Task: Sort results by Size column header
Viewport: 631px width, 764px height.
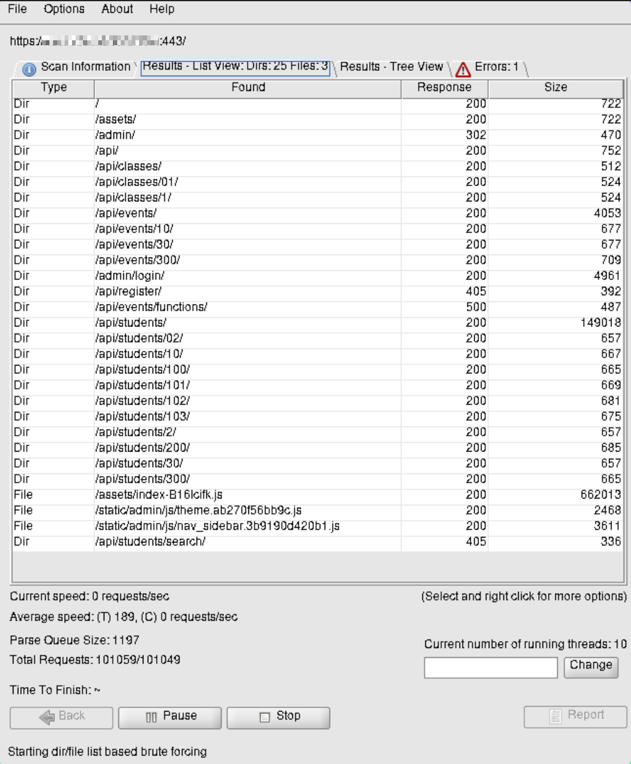Action: (x=555, y=88)
